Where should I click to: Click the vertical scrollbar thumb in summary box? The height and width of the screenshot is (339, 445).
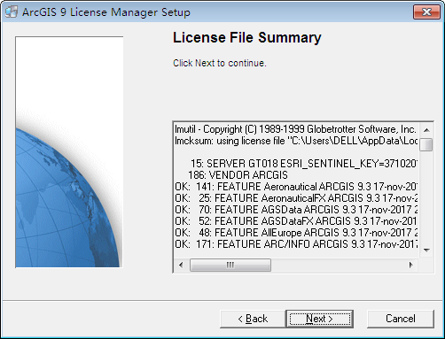pyautogui.click(x=426, y=145)
